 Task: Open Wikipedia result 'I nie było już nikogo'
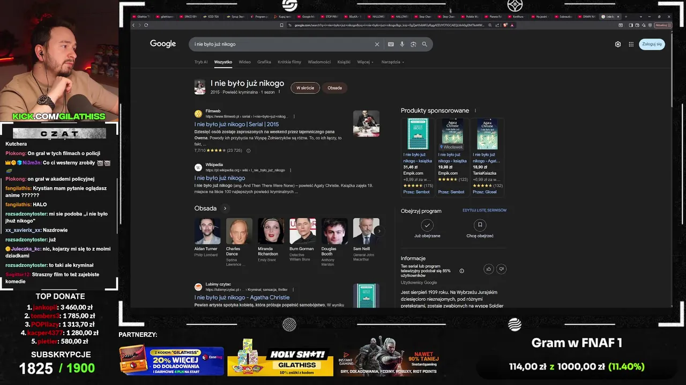click(x=220, y=178)
